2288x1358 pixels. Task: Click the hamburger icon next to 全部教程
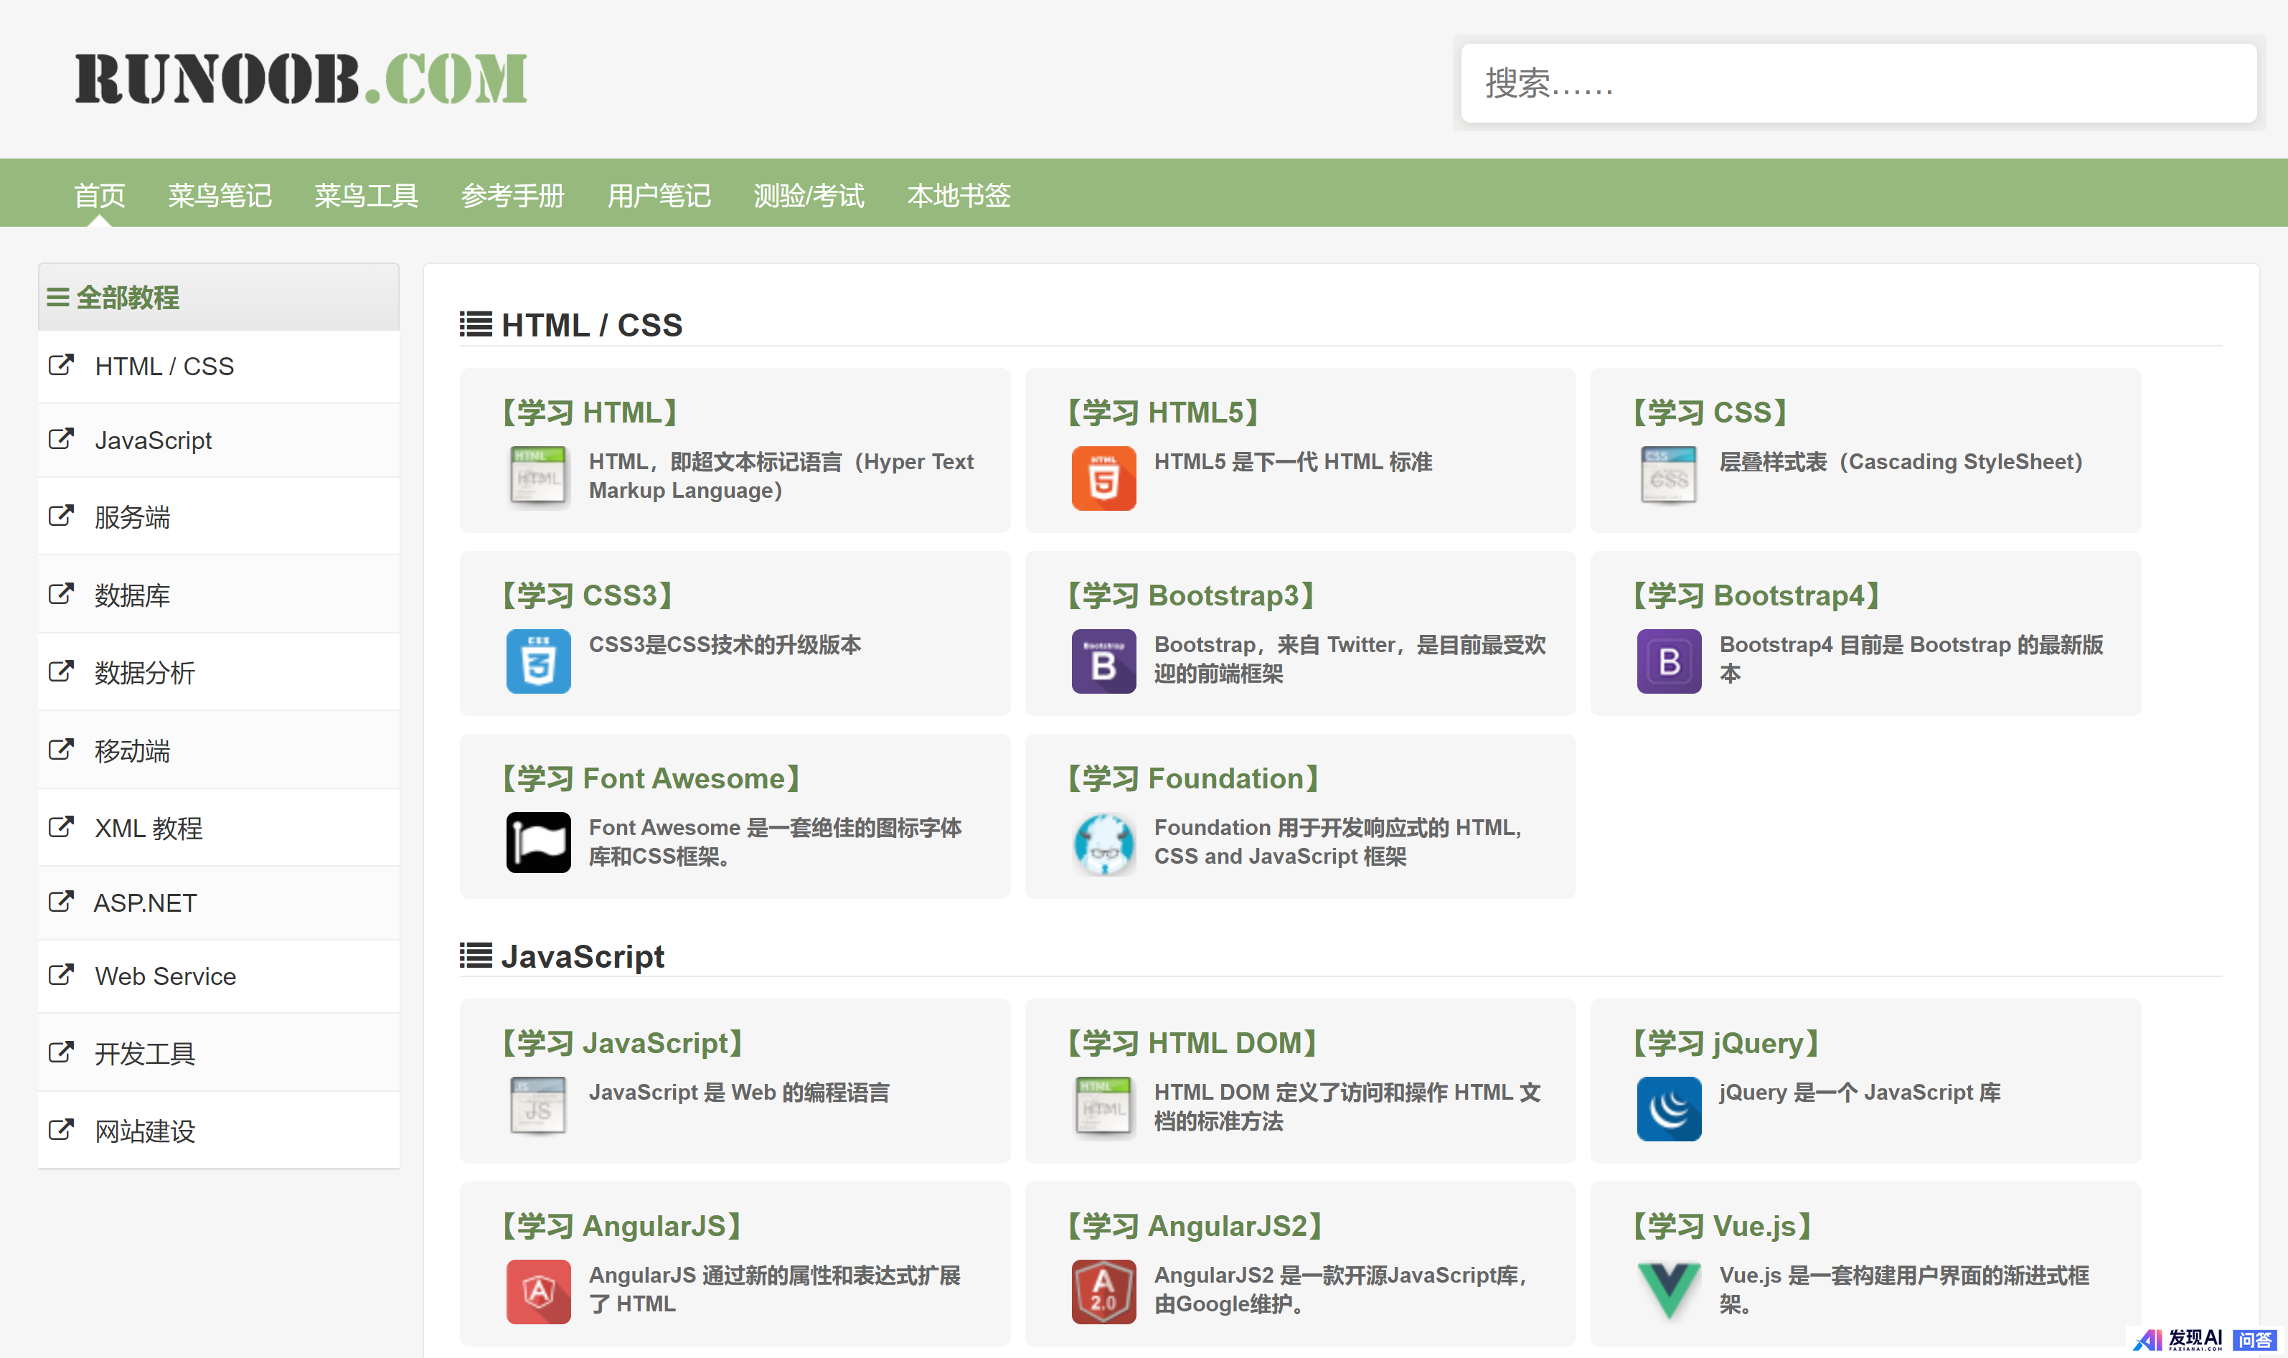[57, 298]
